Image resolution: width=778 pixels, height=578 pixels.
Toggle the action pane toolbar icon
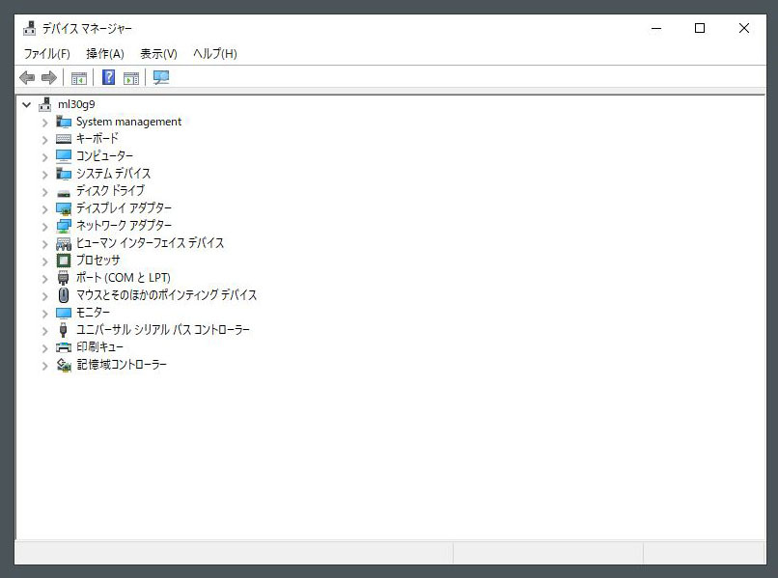pos(131,78)
